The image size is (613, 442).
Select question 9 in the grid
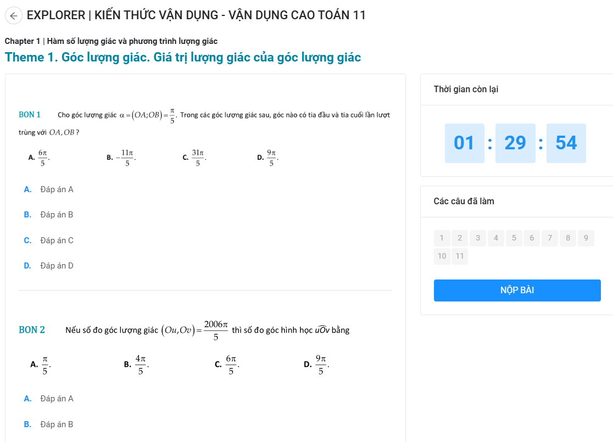pyautogui.click(x=586, y=238)
